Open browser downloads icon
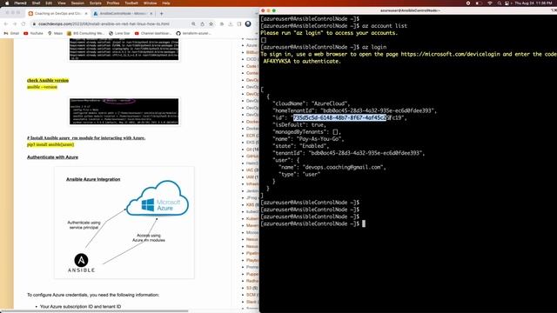Viewport: 557px width, 313px height. [231, 23]
